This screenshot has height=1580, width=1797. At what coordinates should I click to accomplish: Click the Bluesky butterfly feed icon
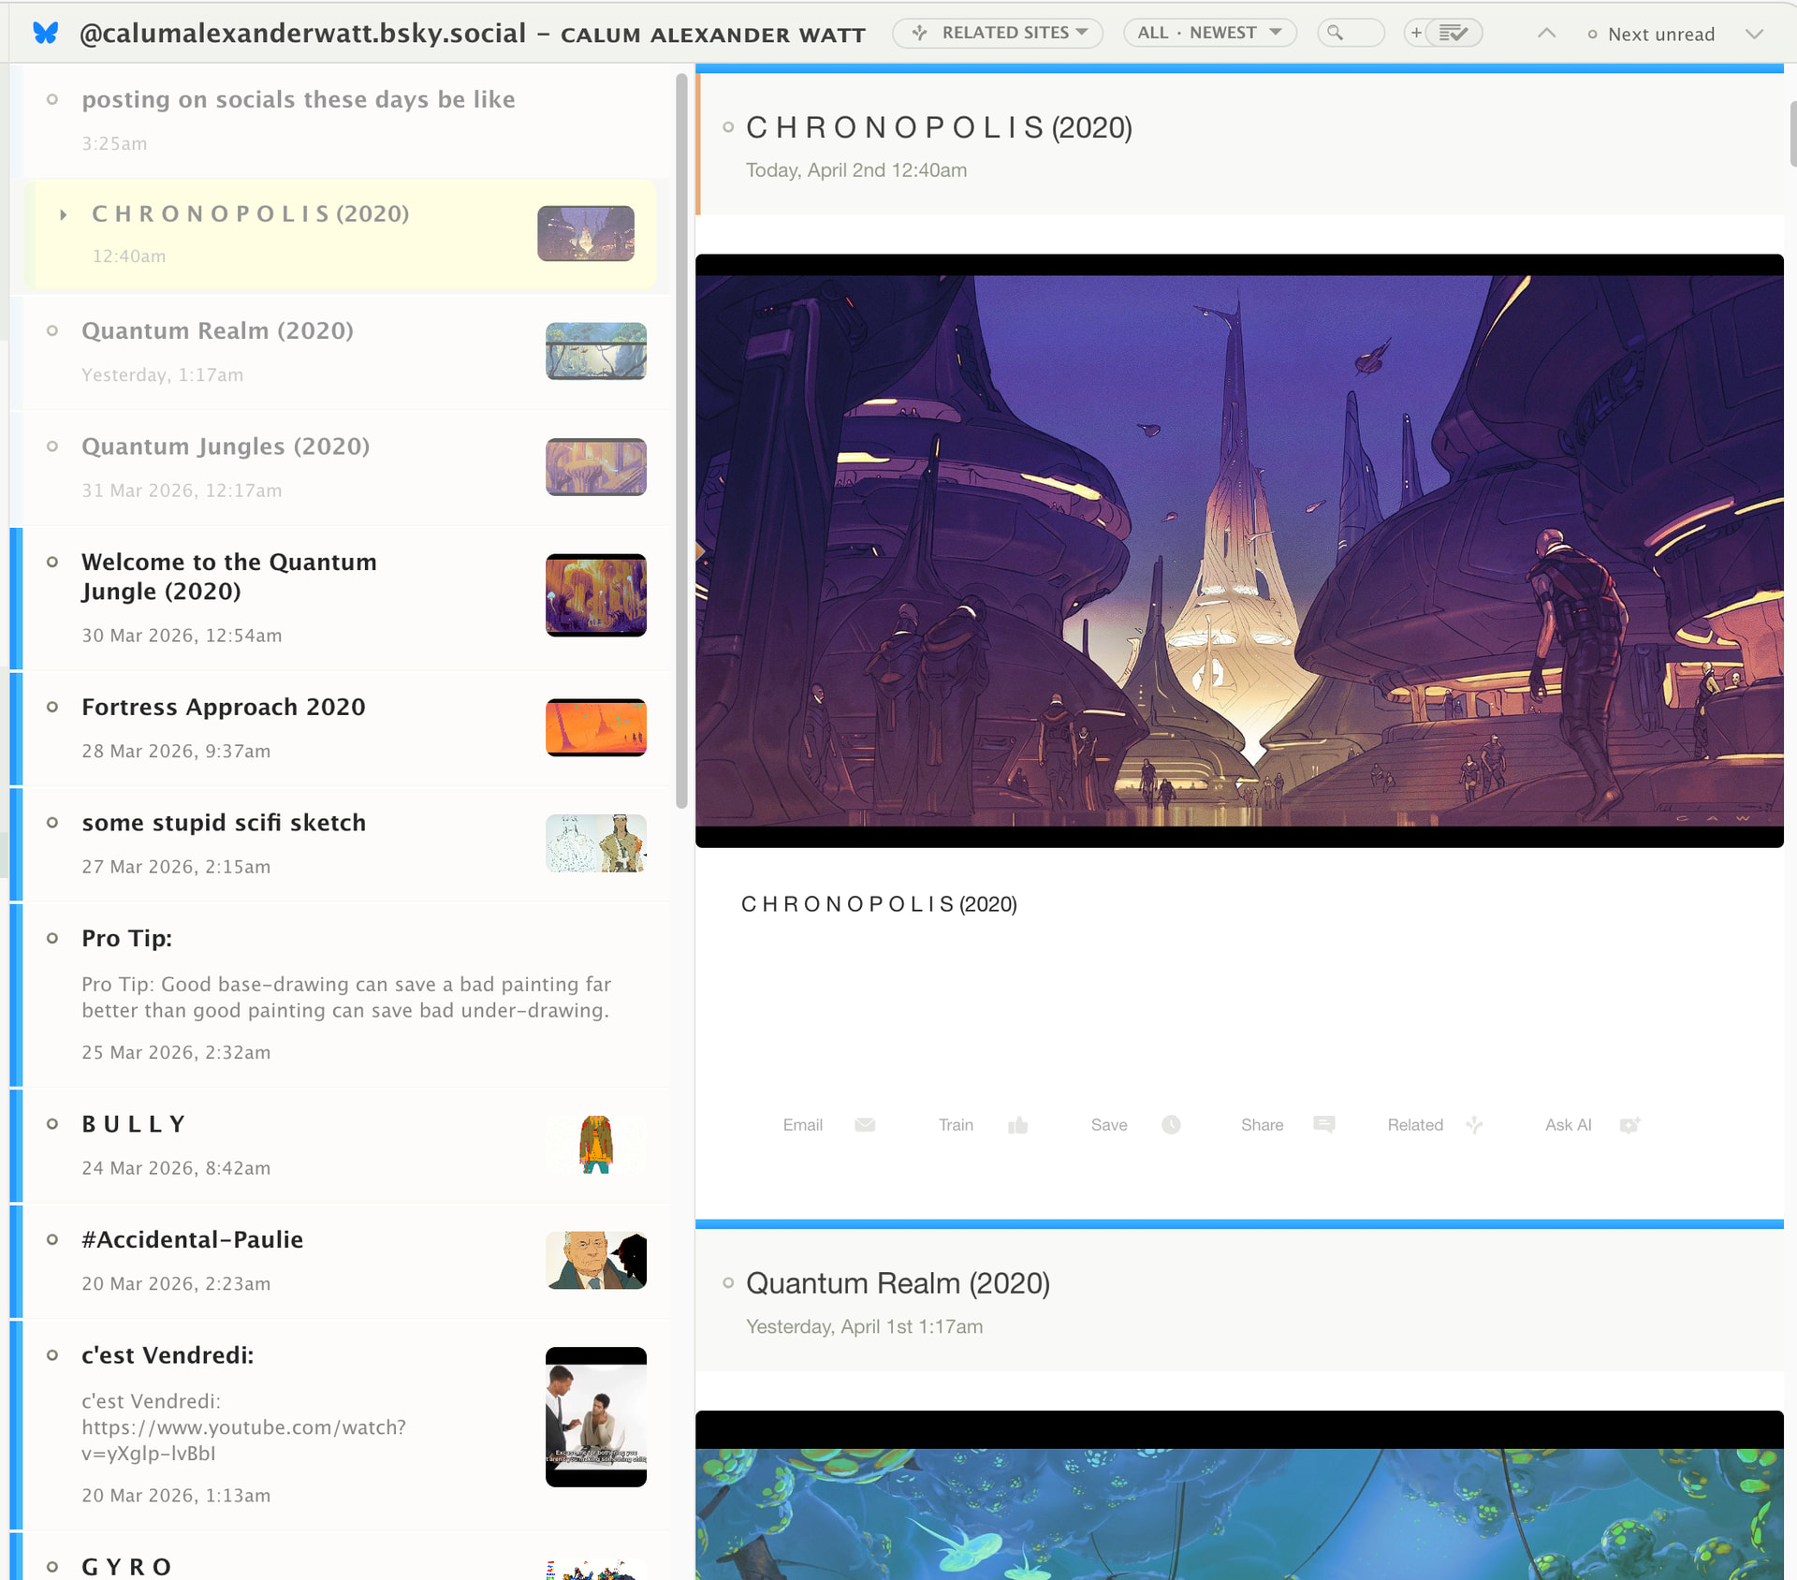[x=45, y=34]
